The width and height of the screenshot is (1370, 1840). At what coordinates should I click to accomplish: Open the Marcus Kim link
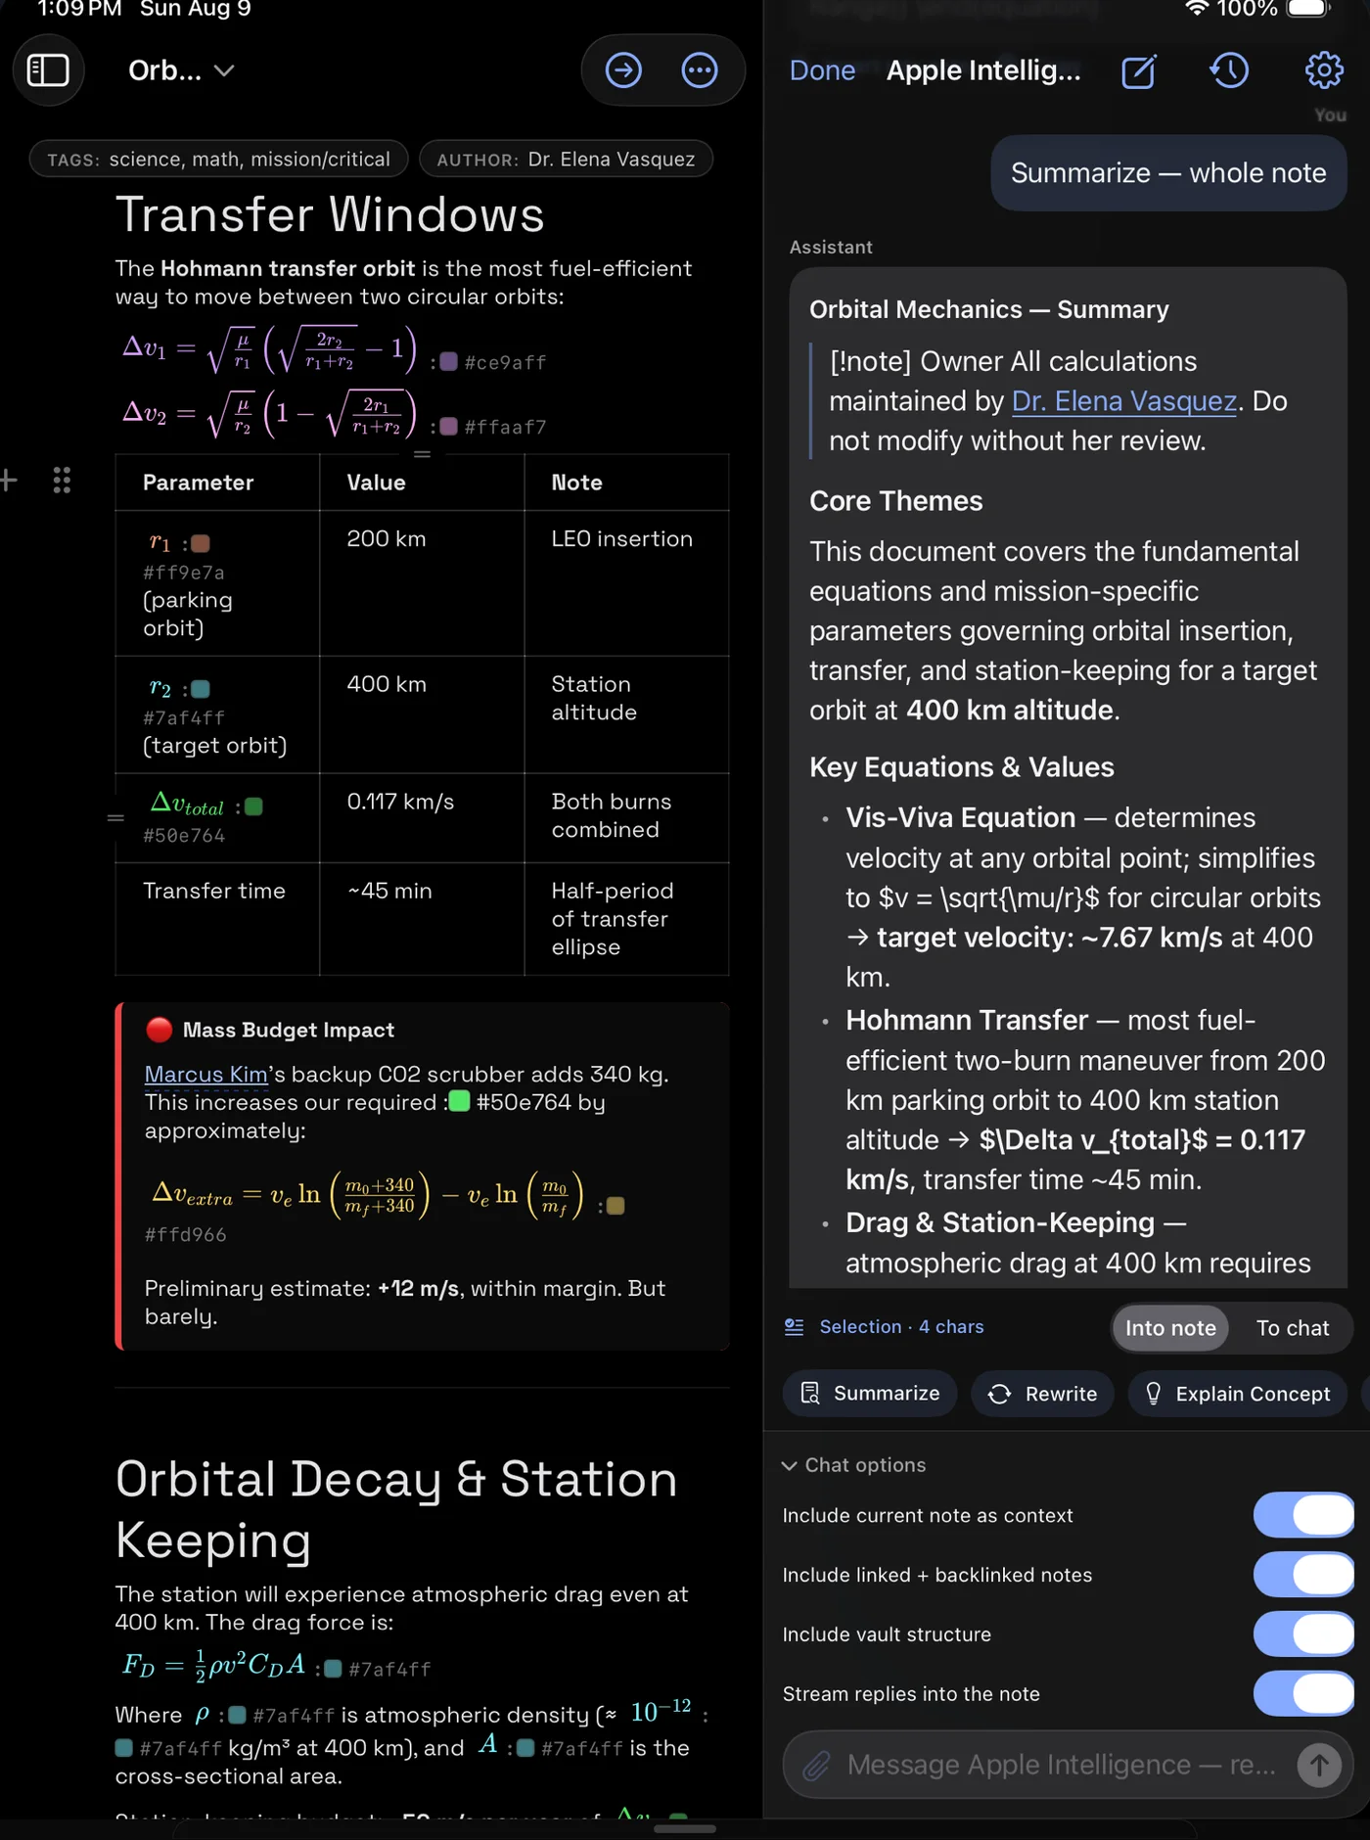point(205,1075)
